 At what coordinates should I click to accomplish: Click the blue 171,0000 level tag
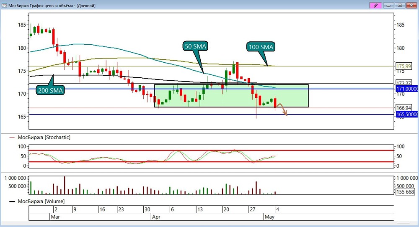click(406, 89)
